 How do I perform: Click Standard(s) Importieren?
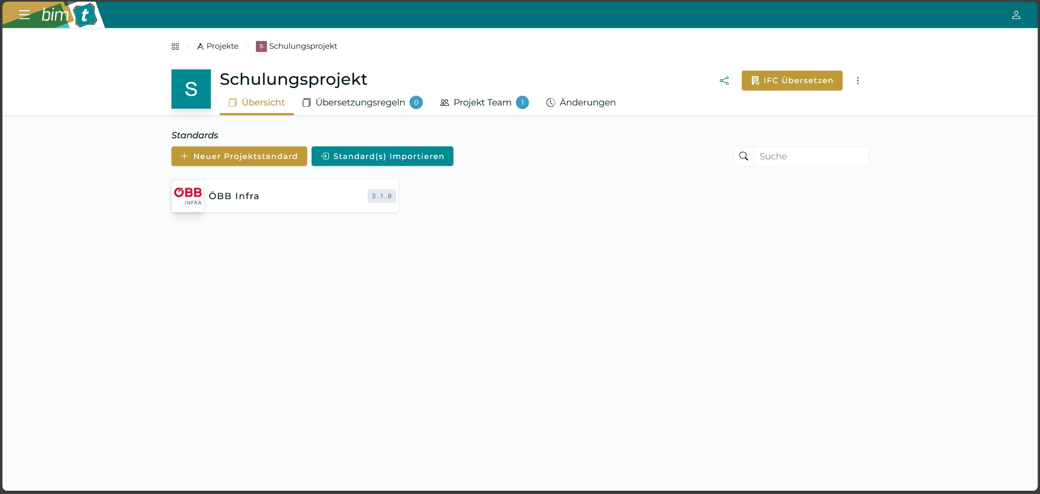[x=382, y=156]
